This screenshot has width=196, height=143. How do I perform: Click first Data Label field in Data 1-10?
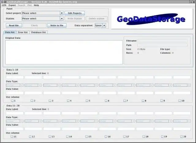[15, 77]
